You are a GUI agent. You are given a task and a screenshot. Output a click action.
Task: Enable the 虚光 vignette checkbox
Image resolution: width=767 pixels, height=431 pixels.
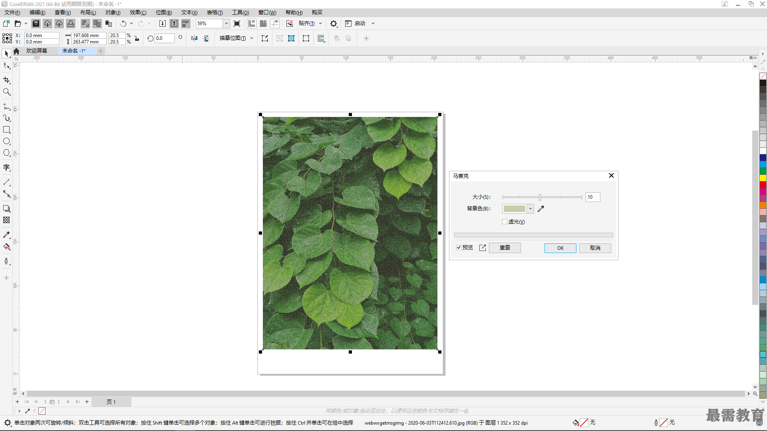tap(505, 222)
